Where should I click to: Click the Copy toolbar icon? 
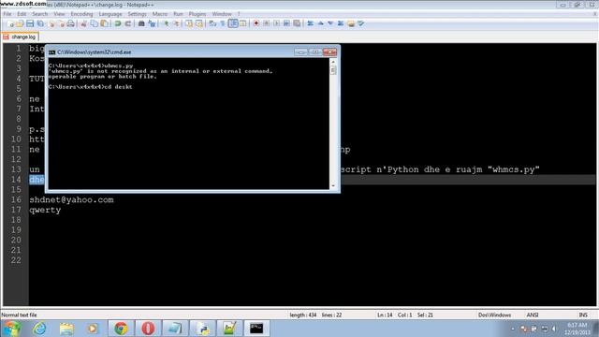coord(94,23)
